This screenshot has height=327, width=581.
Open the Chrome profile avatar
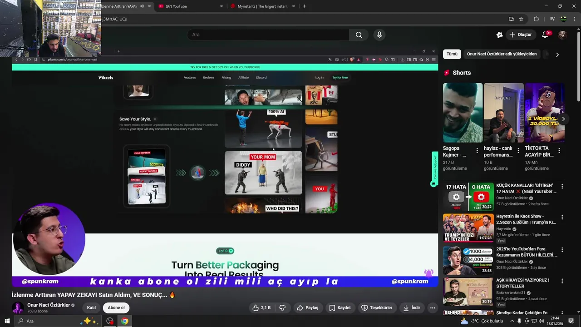563,19
